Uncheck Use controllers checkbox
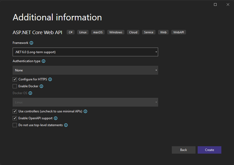 coord(15,111)
